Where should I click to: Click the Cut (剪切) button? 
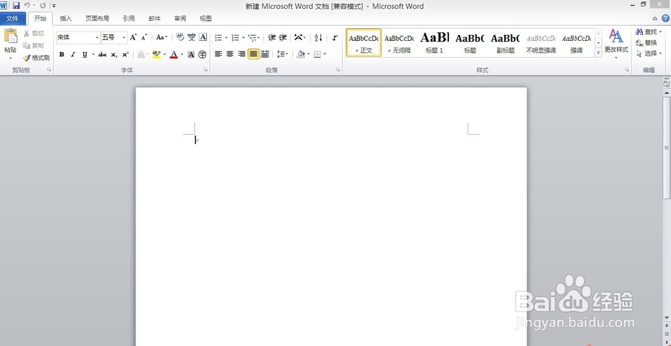34,34
